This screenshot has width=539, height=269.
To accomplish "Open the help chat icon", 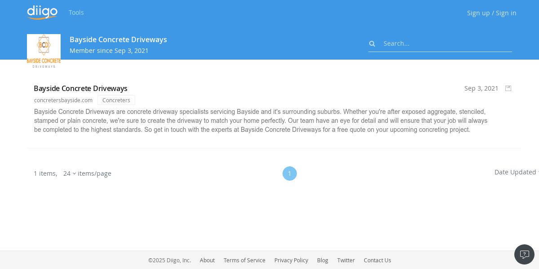I will pyautogui.click(x=524, y=254).
